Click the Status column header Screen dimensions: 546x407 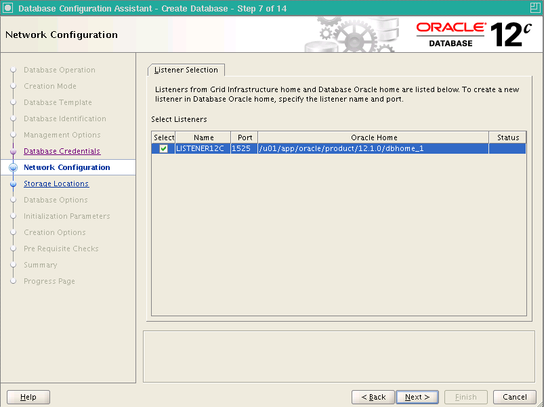pyautogui.click(x=507, y=137)
